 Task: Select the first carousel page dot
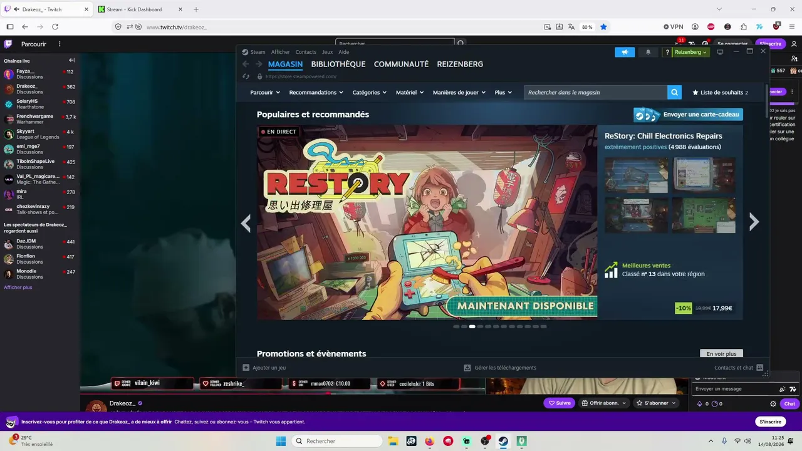point(456,326)
